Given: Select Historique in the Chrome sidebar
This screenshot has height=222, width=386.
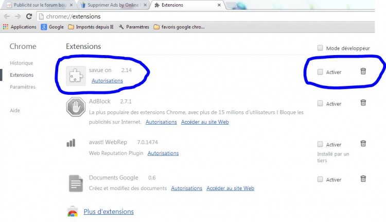Looking at the screenshot, I should tap(22, 63).
